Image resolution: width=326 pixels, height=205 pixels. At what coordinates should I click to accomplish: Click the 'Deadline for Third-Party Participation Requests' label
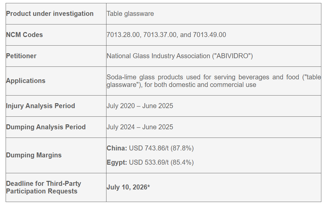pyautogui.click(x=43, y=187)
